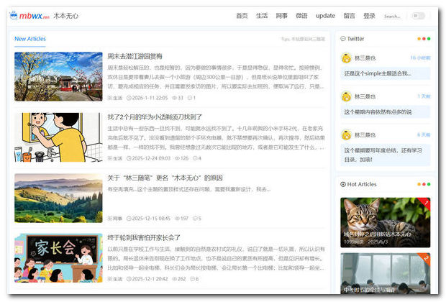The width and height of the screenshot is (446, 302).
Task: Click the avatar of the '1 天前' post
Action: pos(345,96)
